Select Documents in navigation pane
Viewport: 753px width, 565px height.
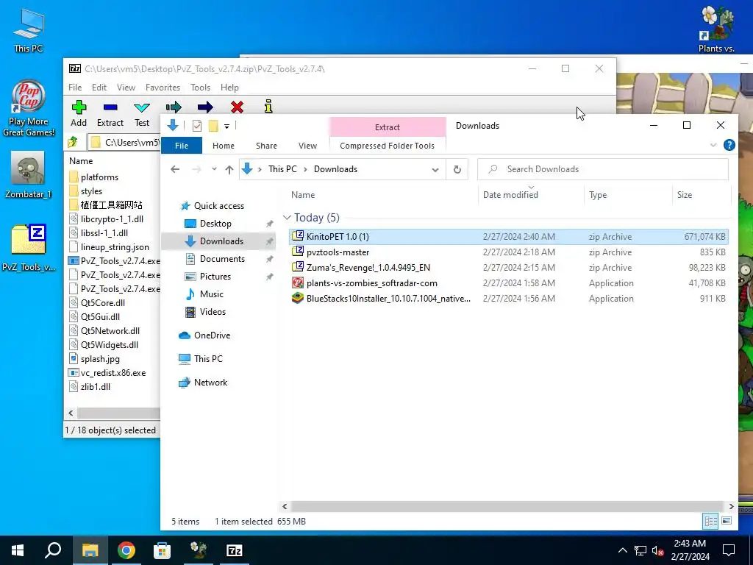(x=222, y=258)
